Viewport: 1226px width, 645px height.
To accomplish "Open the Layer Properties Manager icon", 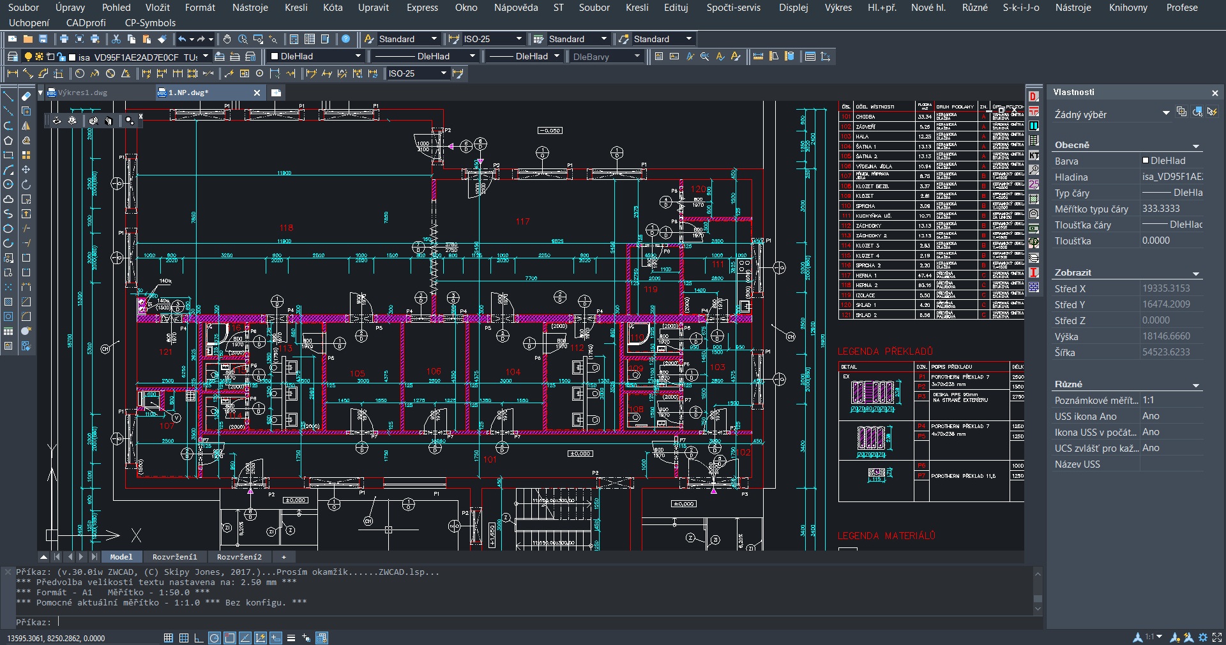I will click(x=12, y=57).
